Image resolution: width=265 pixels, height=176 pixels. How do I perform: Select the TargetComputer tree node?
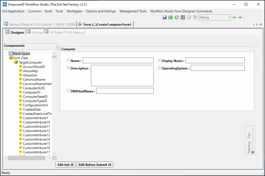pos(30,62)
